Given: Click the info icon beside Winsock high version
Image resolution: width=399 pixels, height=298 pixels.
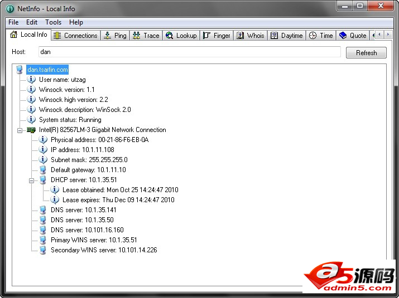Looking at the screenshot, I should tap(31, 99).
